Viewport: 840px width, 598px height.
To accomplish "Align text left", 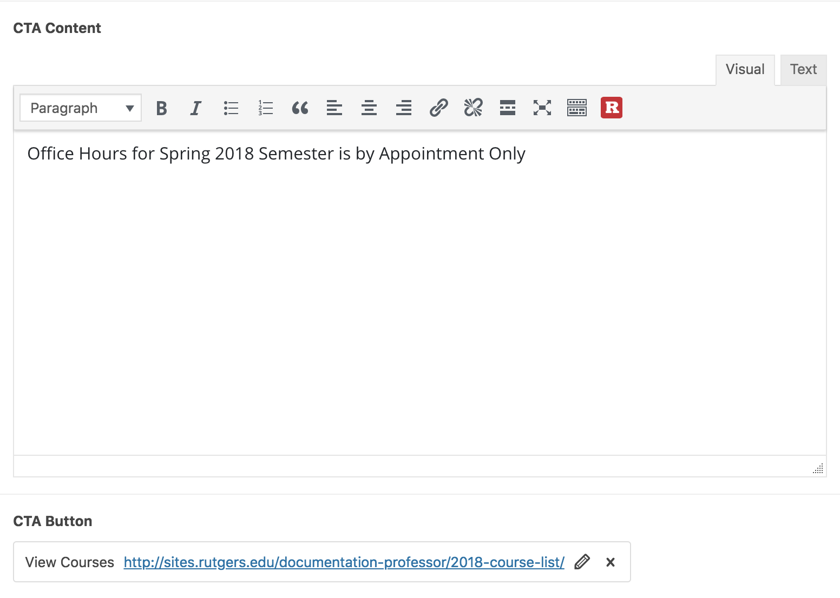I will click(334, 108).
